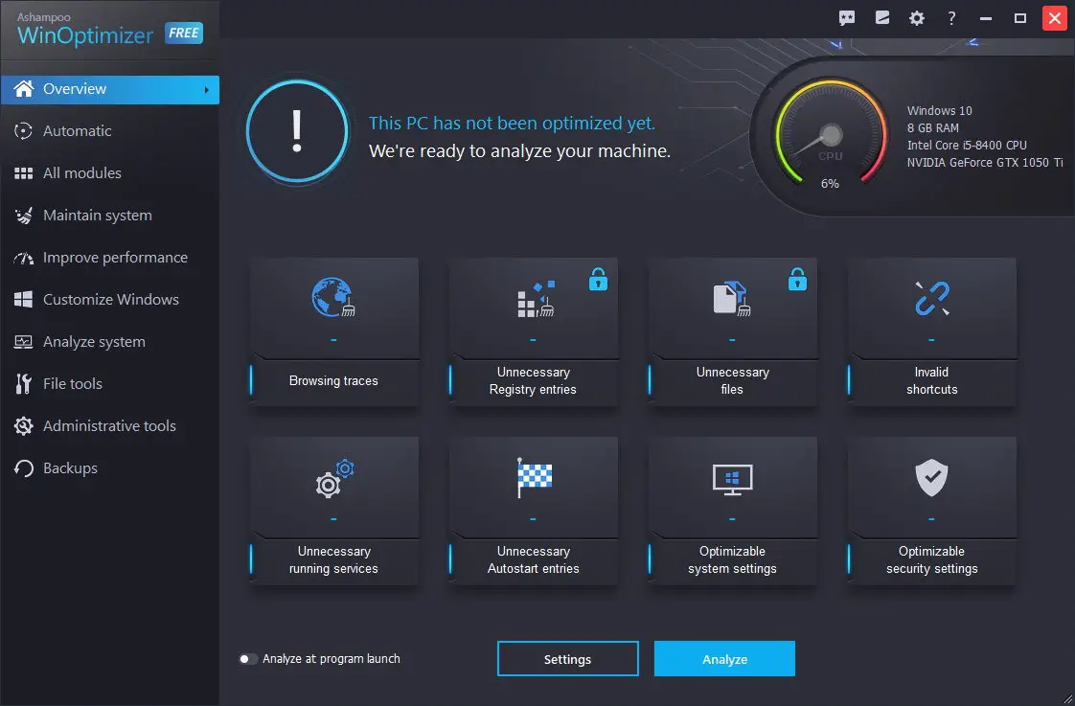This screenshot has width=1075, height=706.
Task: Click the lock icon on Unnecessary files tile
Action: pos(797,279)
